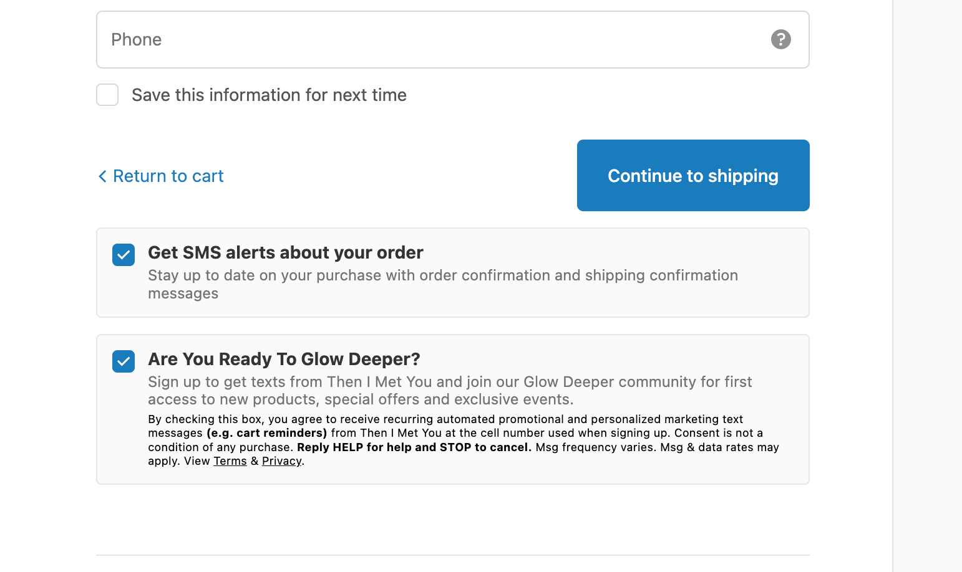Click the phone help question mark icon
The width and height of the screenshot is (962, 572).
(780, 39)
